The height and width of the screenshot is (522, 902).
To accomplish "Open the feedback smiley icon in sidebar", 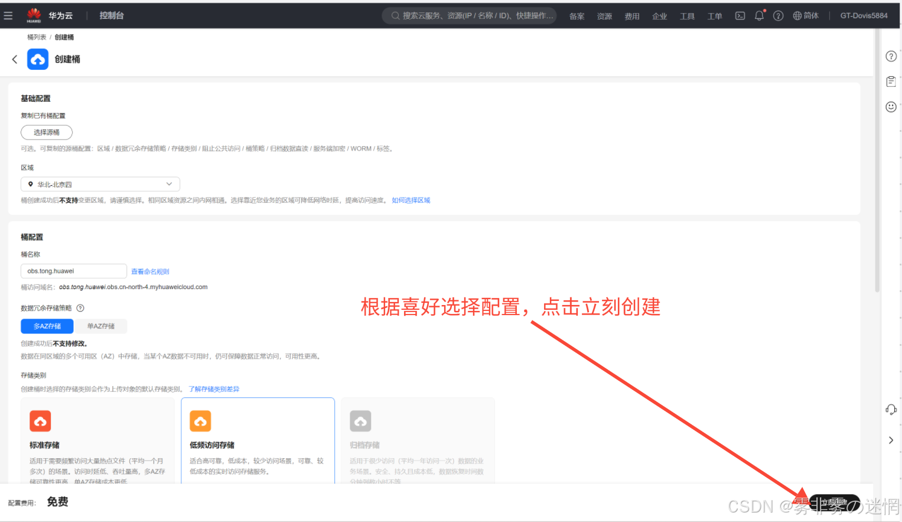I will pos(891,107).
